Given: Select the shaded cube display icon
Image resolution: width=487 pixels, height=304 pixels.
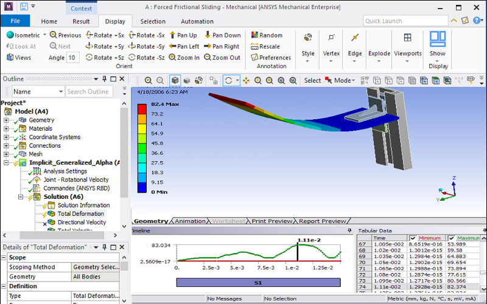Looking at the screenshot, I should (175, 81).
